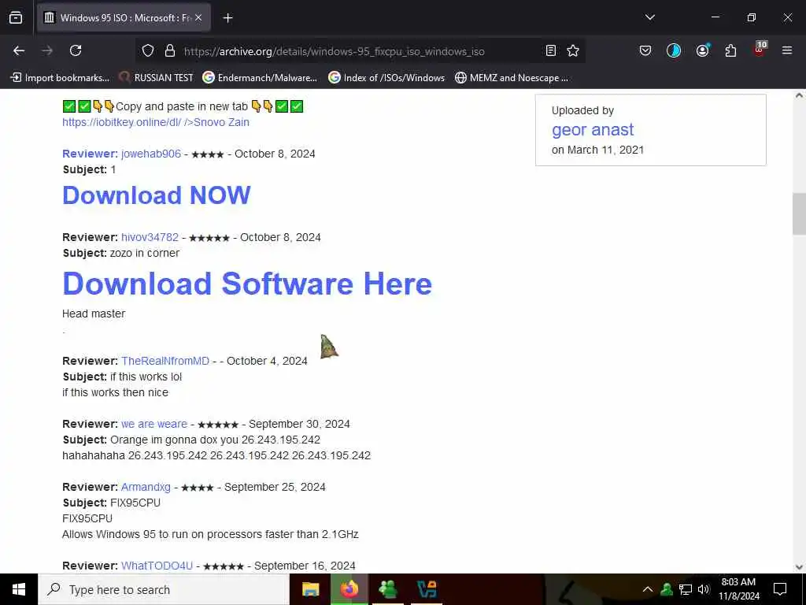Open Windows notification center

(x=780, y=589)
